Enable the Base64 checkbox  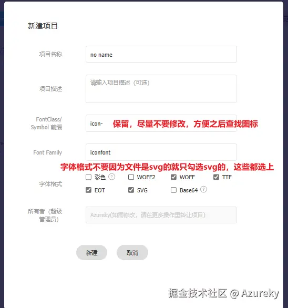173,190
